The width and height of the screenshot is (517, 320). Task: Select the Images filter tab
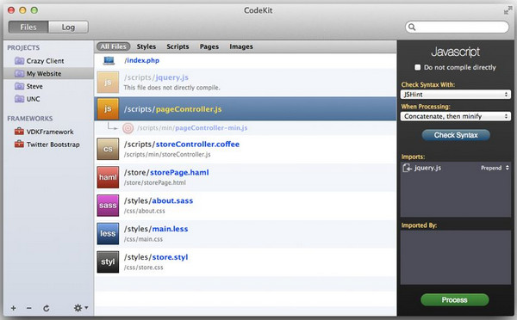click(241, 46)
